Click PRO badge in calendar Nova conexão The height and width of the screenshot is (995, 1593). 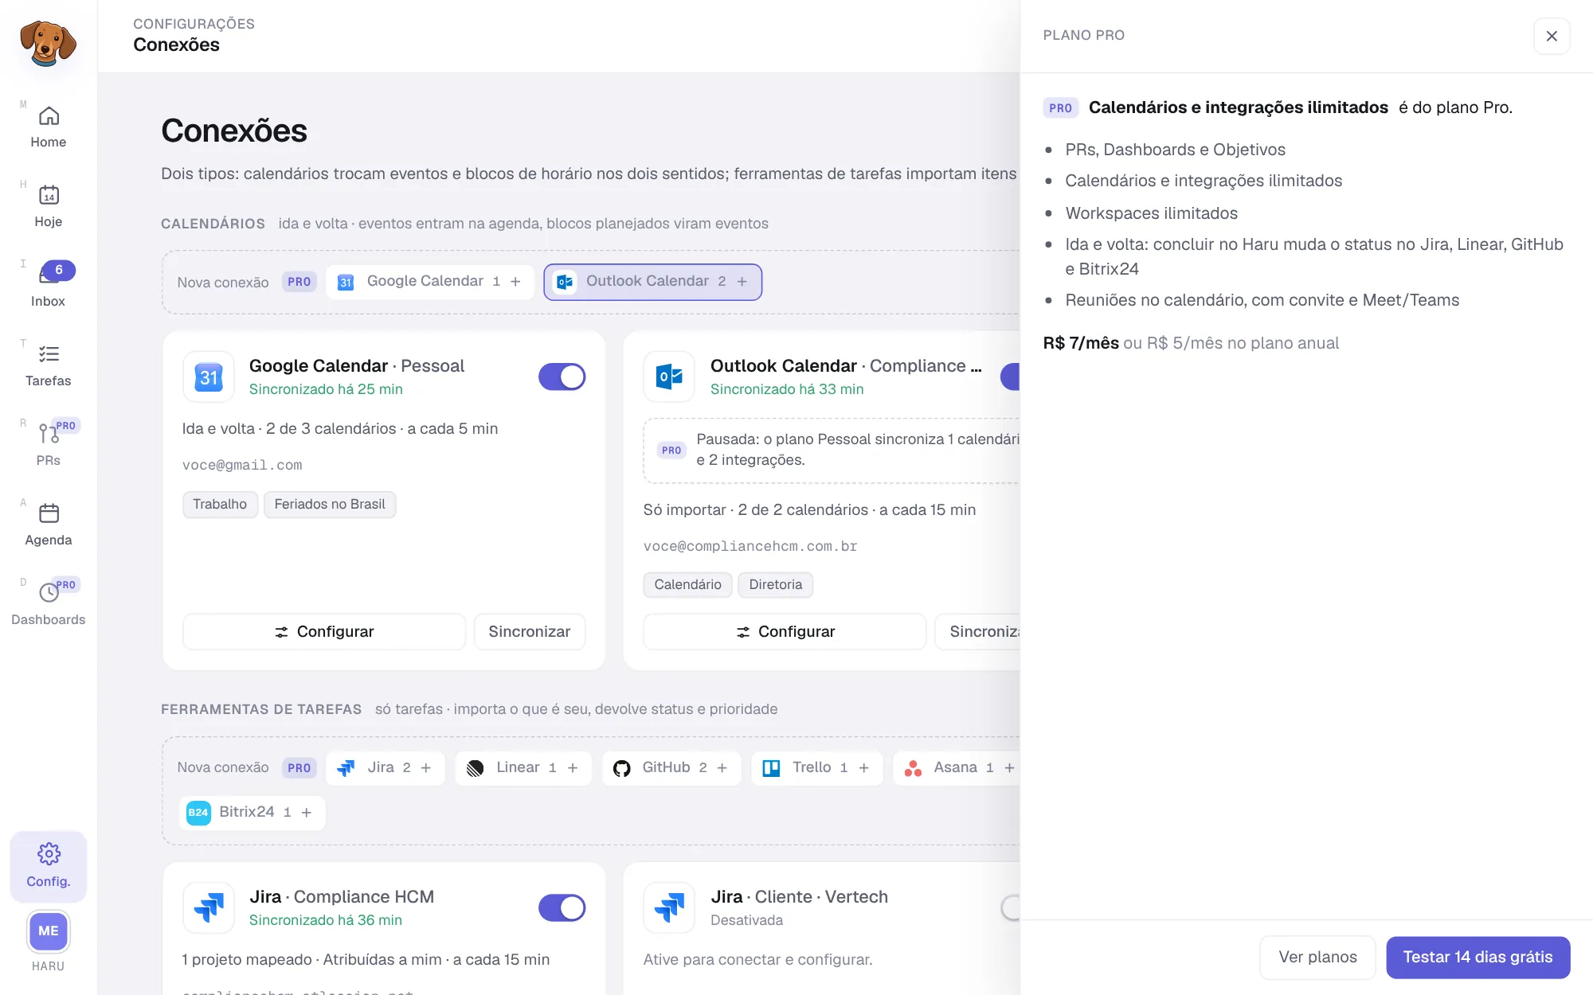(x=299, y=282)
